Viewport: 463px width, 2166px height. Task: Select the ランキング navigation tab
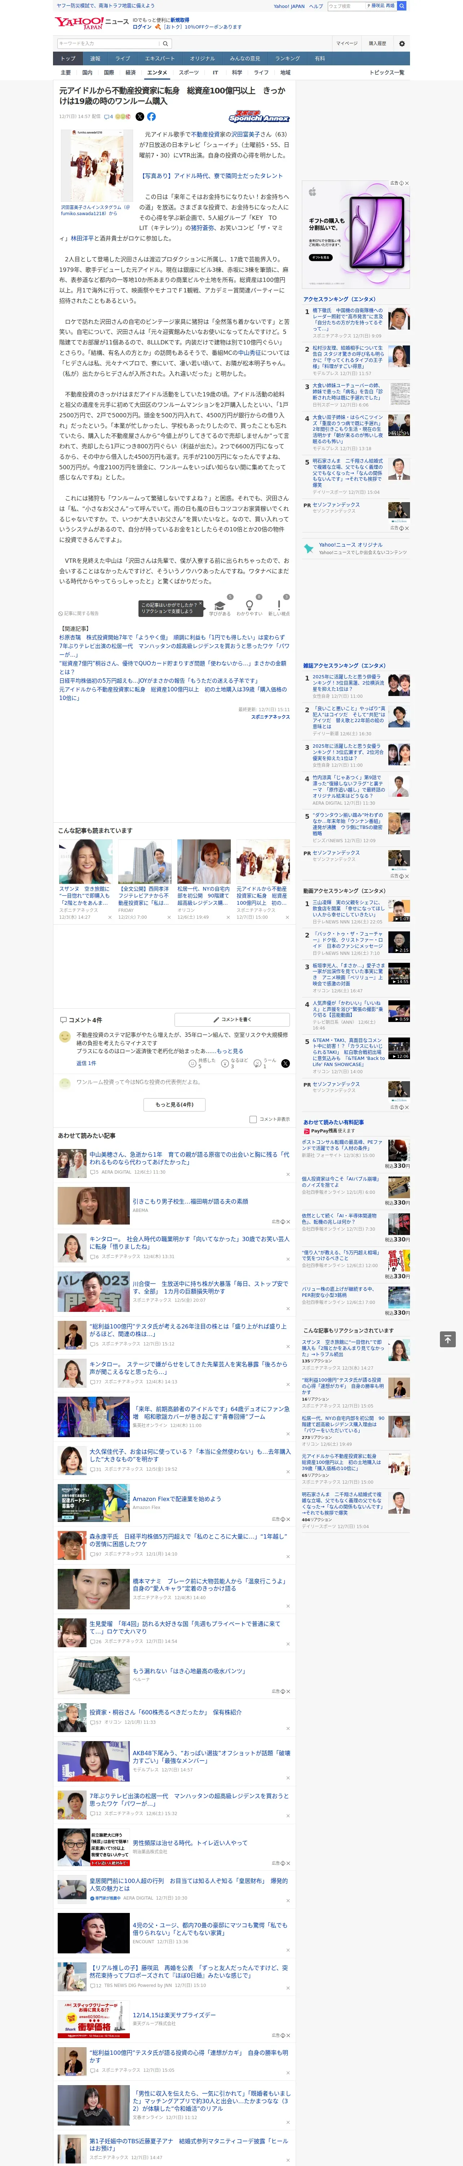[287, 59]
